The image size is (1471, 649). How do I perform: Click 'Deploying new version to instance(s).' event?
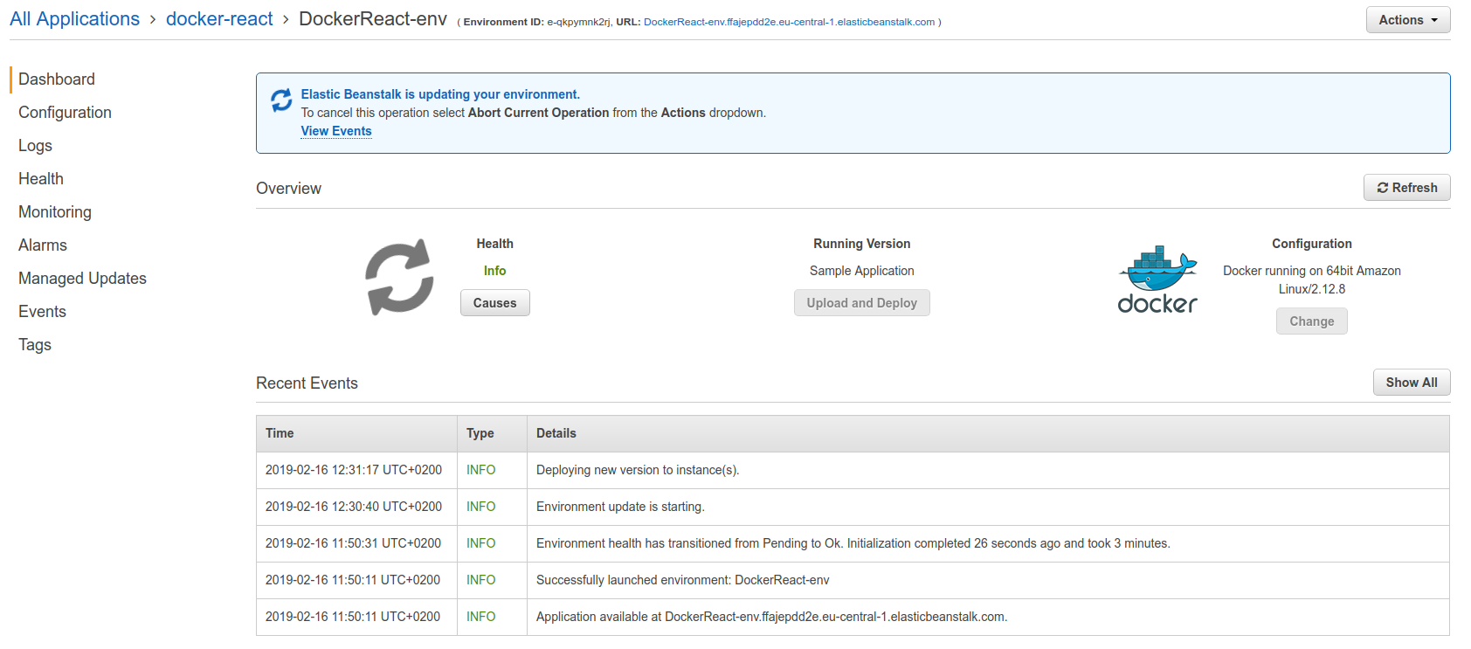[x=638, y=470]
